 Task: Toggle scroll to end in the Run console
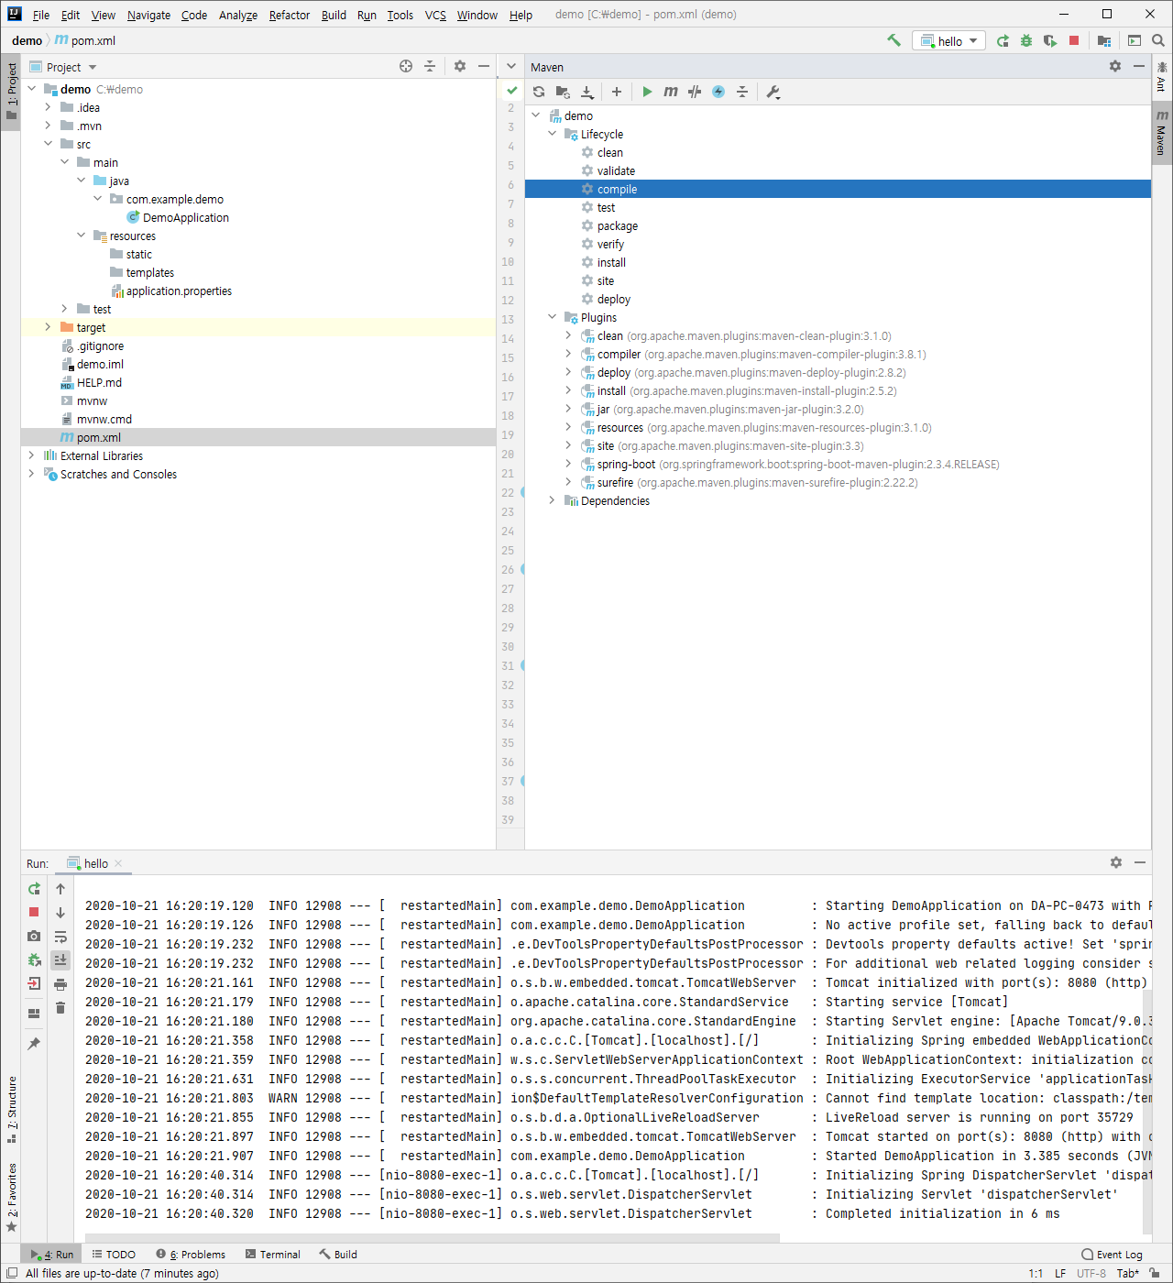(x=60, y=960)
